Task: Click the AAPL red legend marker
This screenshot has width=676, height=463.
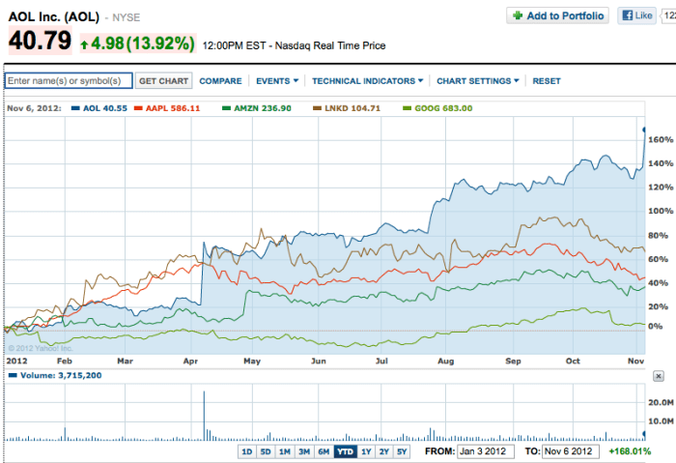Action: [x=140, y=108]
